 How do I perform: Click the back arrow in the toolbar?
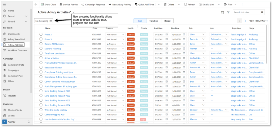tap(36, 5)
